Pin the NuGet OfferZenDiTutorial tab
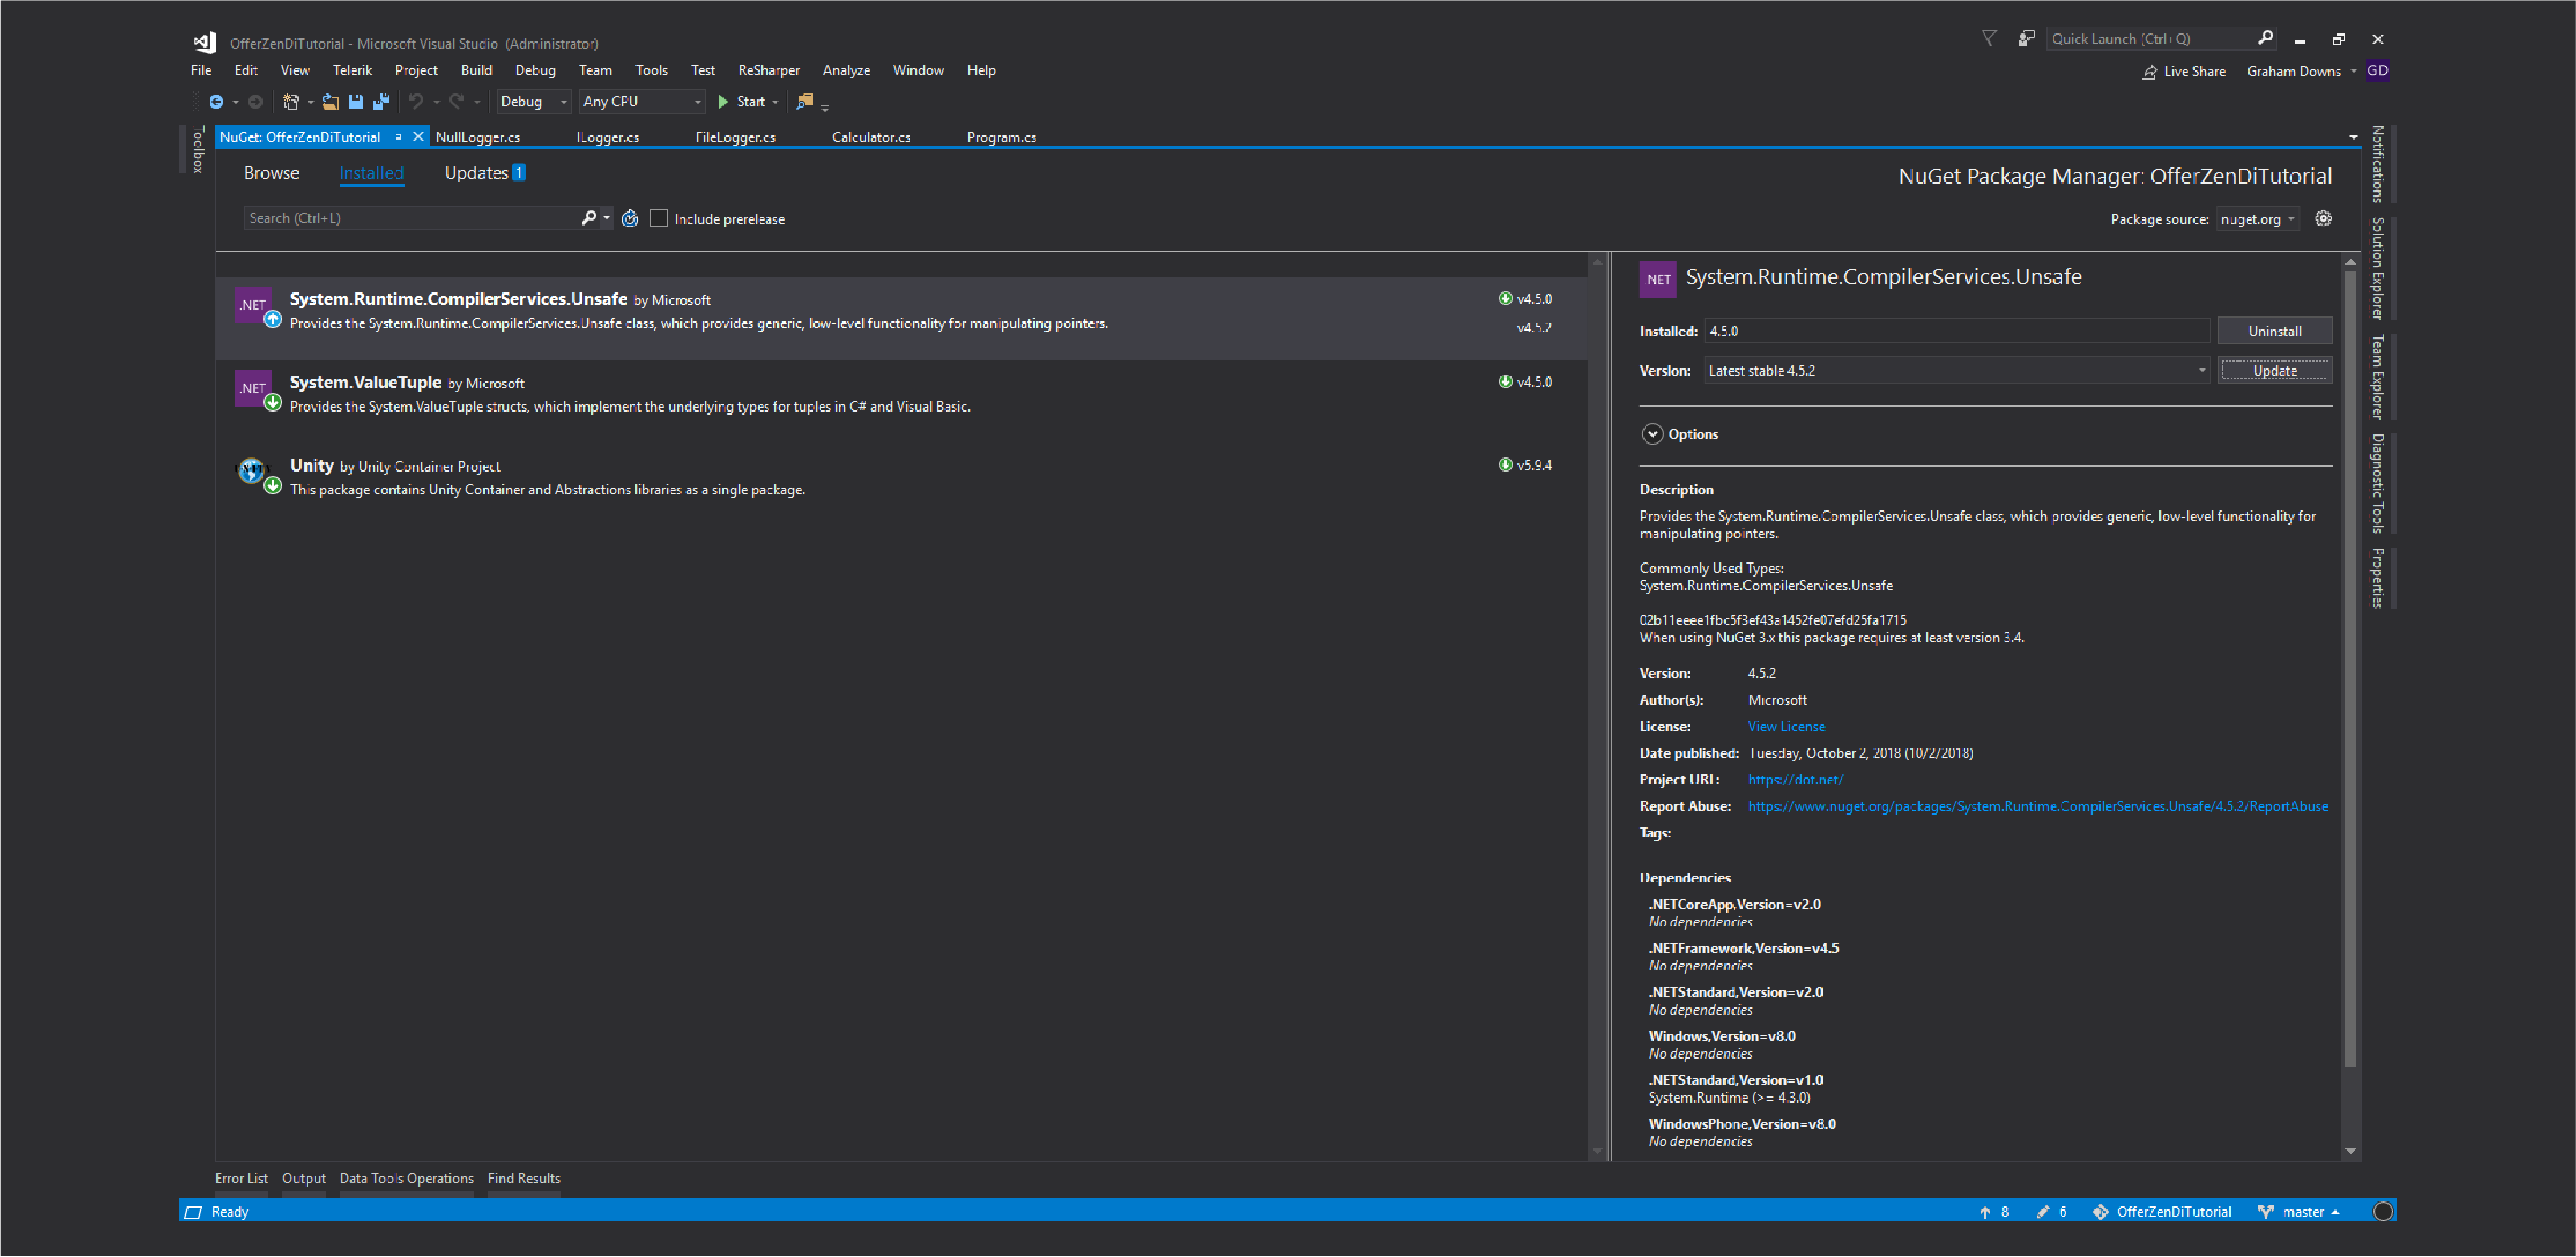 pyautogui.click(x=398, y=137)
